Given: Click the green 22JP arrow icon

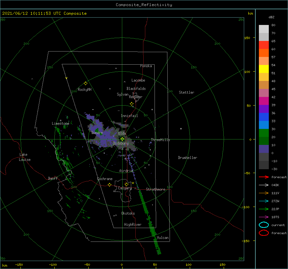Looking at the screenshot, I should coord(264,209).
